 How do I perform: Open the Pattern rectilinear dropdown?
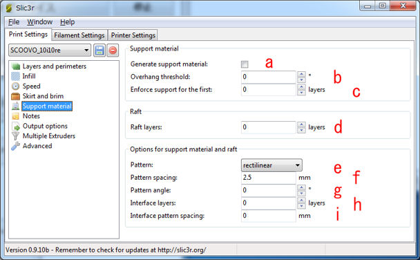coord(271,165)
